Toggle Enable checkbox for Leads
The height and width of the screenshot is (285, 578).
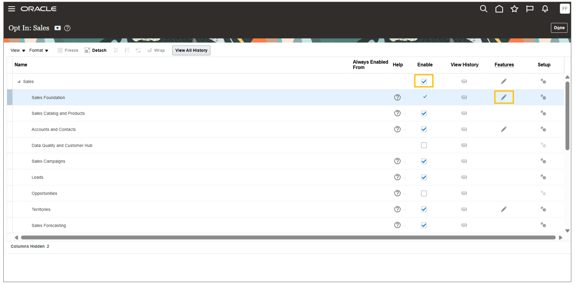424,177
